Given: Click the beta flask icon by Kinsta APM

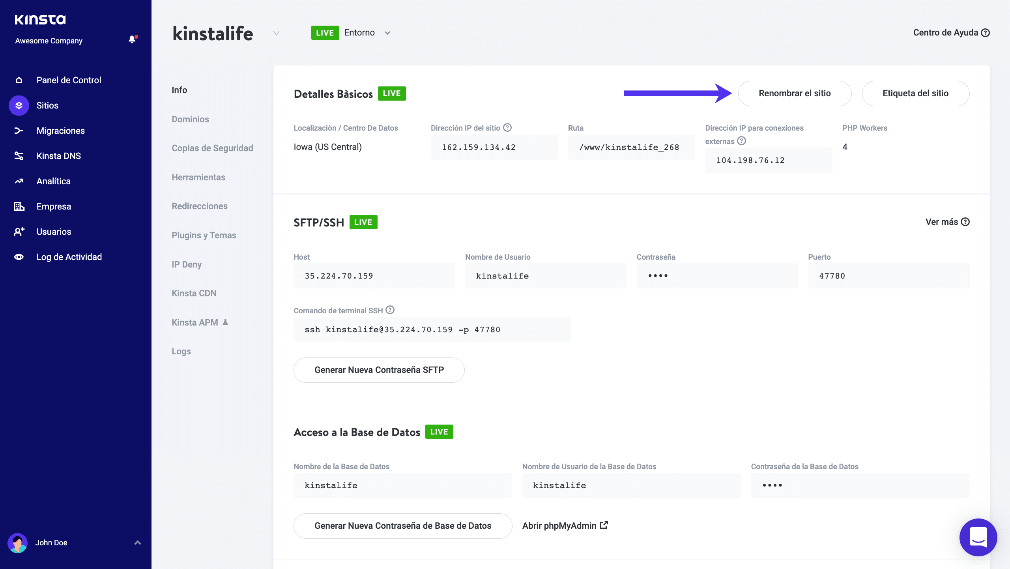Looking at the screenshot, I should (225, 322).
